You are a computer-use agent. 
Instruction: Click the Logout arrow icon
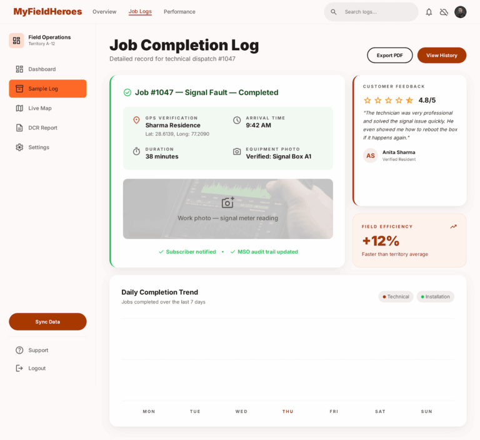pyautogui.click(x=19, y=368)
